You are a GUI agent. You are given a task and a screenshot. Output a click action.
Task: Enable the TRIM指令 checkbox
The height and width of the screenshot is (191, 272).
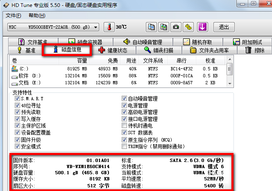coord(124,146)
